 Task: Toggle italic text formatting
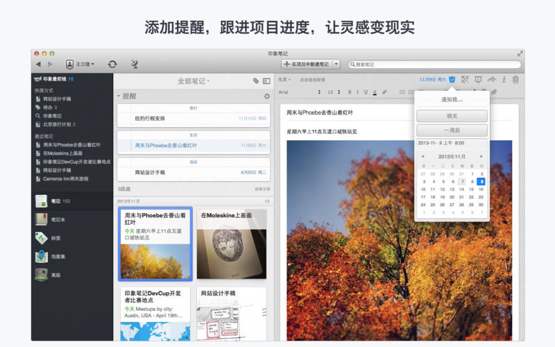click(x=357, y=92)
